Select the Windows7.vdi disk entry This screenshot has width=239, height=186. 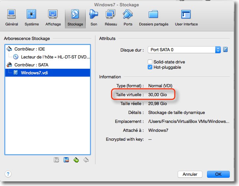pos(48,73)
